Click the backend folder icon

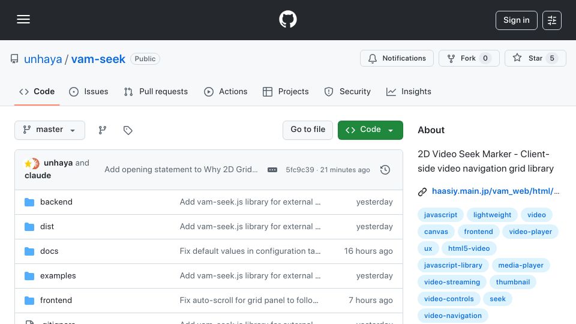[29, 202]
